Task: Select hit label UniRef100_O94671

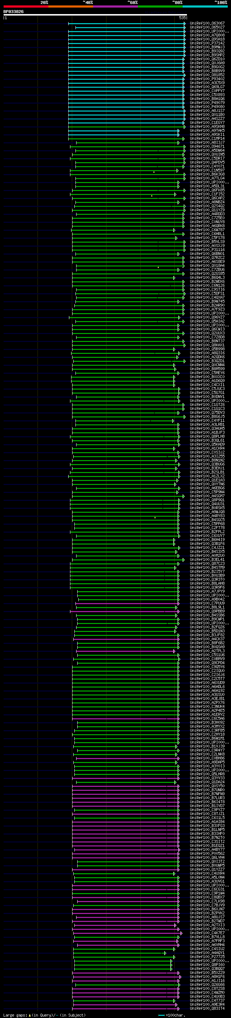Action: pos(207,146)
